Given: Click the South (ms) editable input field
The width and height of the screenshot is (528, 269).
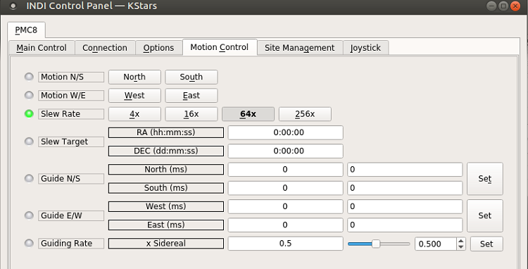Looking at the screenshot, I should pyautogui.click(x=405, y=188).
